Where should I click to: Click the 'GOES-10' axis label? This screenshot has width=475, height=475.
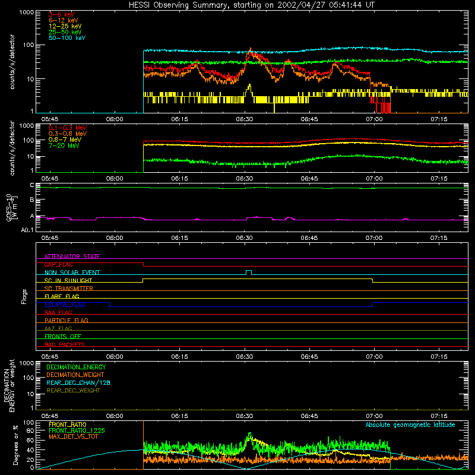coord(9,207)
